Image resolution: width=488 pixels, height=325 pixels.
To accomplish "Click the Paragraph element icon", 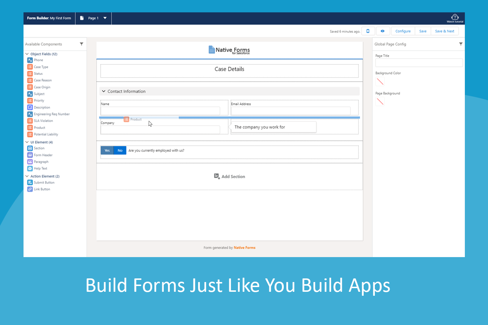I will pos(30,162).
